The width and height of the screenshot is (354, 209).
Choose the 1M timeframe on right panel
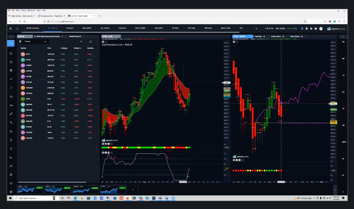pyautogui.click(x=343, y=42)
